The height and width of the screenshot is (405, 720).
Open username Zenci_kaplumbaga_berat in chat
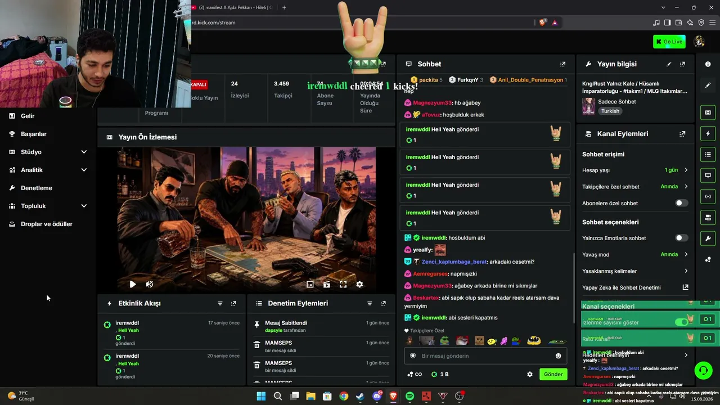point(454,262)
